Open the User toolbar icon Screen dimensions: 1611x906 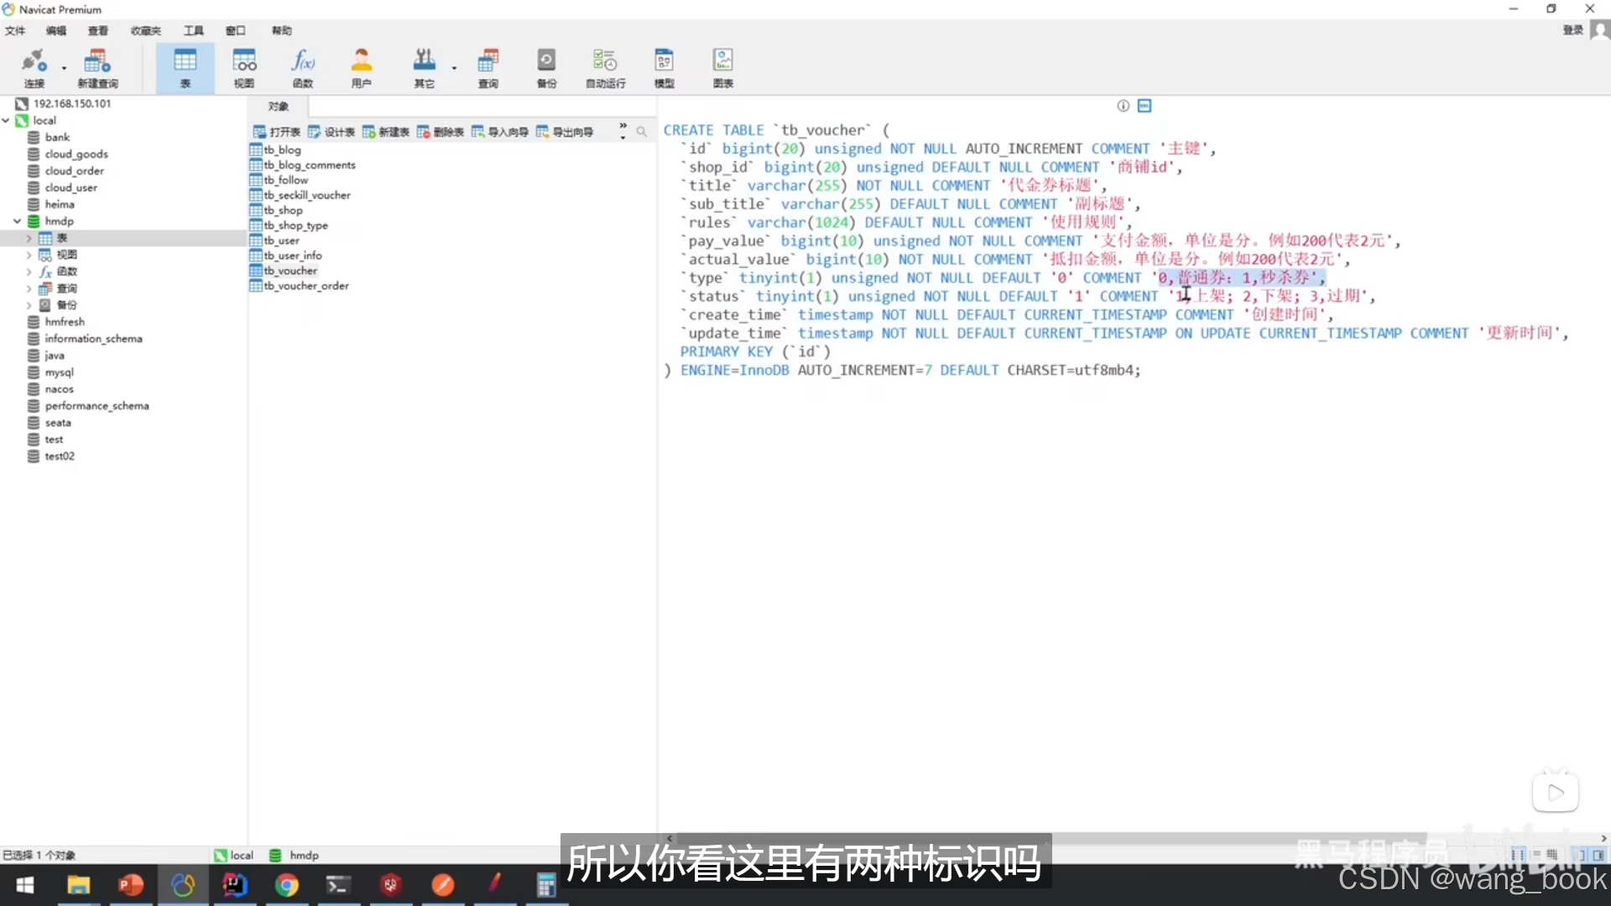[x=361, y=67]
